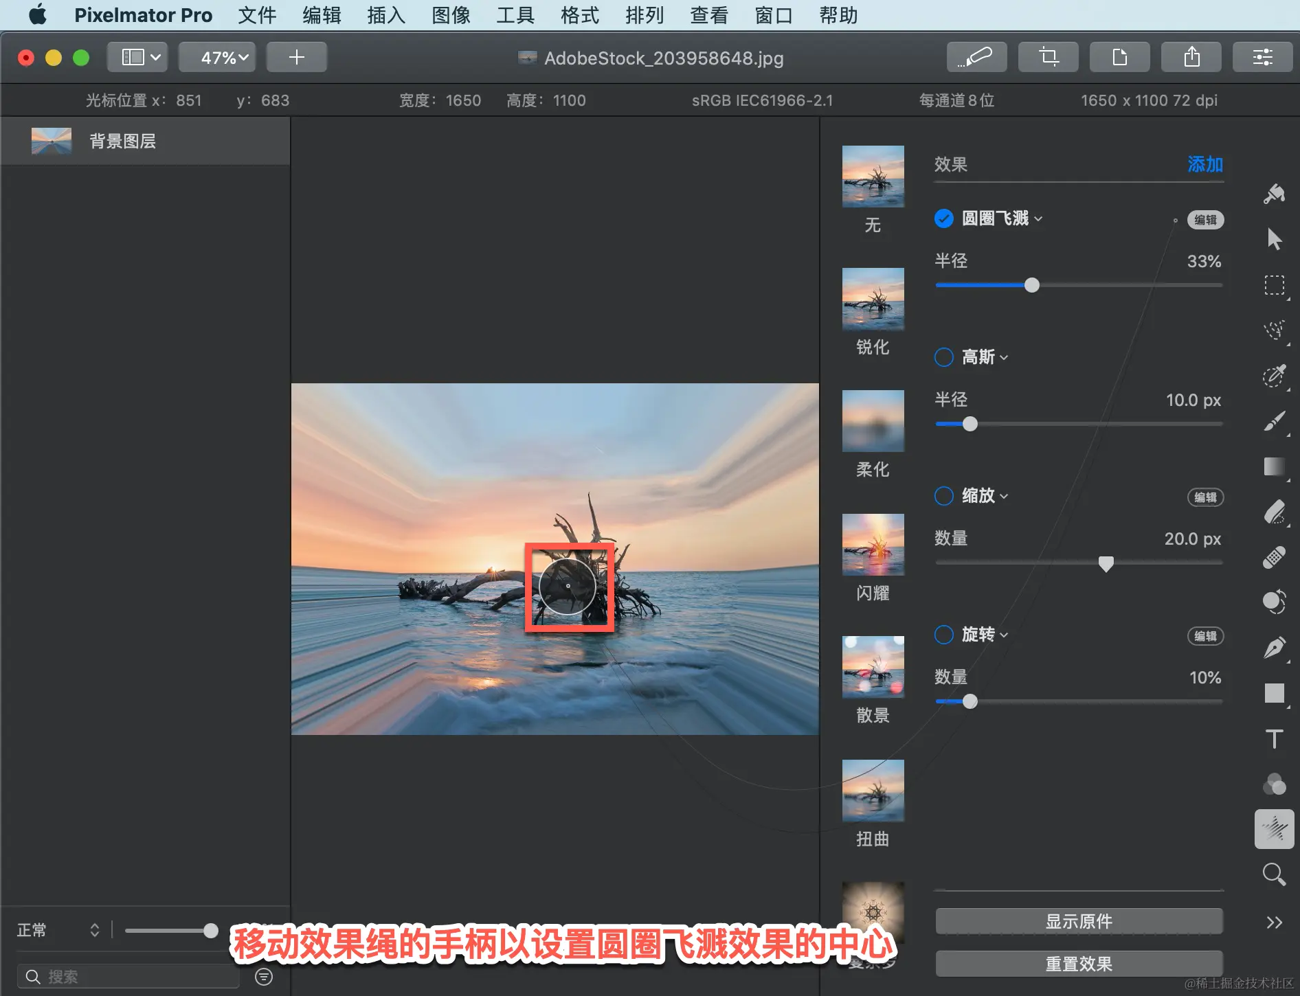This screenshot has height=996, width=1300.
Task: Activate the Type text tool
Action: [x=1275, y=739]
